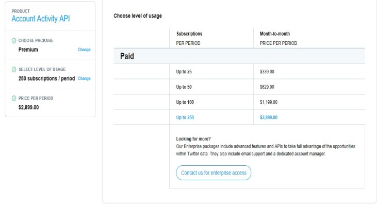Viewport: 392px width, 221px height.
Task: Click the 250 subscriptions / period sidebar value
Action: click(46, 78)
